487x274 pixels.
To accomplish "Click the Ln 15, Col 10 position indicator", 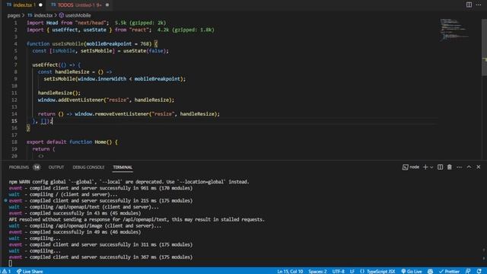I will click(290, 271).
